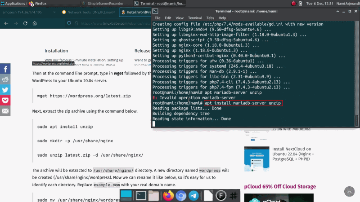Share page by email from sidebar

[x=5, y=111]
